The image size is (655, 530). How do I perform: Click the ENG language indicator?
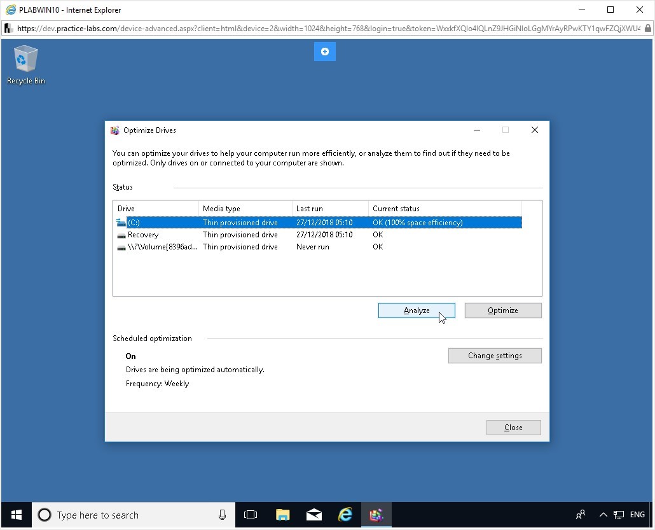point(637,515)
